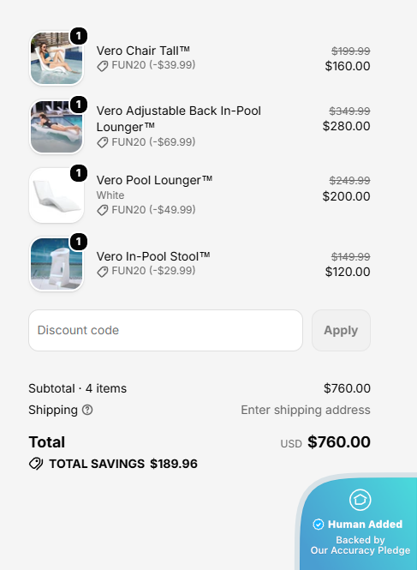Click the Shipping help question mark icon
The width and height of the screenshot is (417, 570).
pos(87,410)
